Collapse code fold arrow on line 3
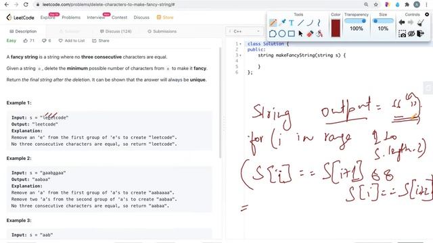The width and height of the screenshot is (433, 243). click(240, 55)
